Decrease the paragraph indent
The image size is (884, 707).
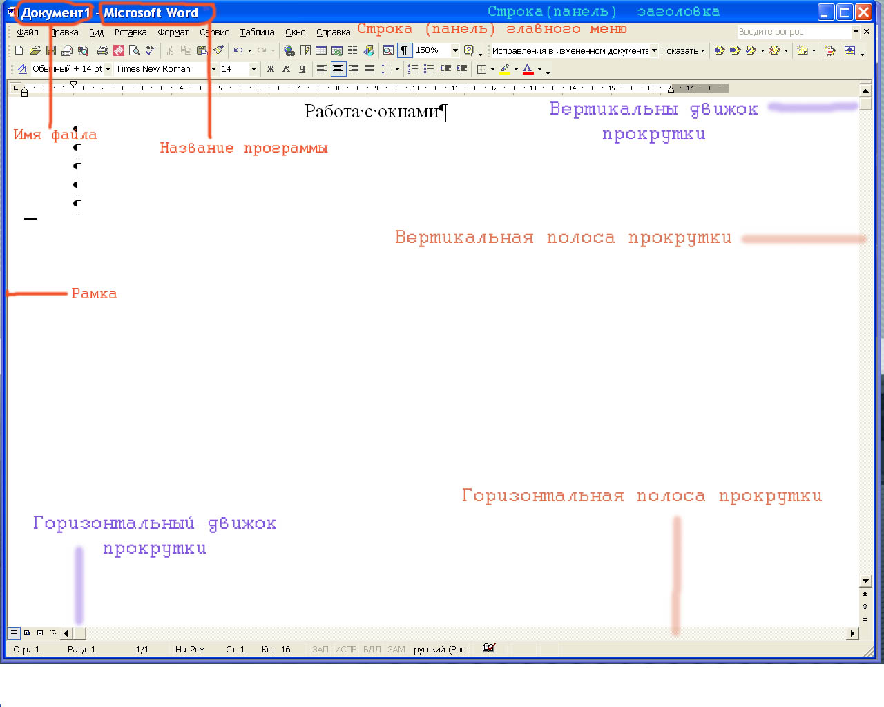click(x=445, y=69)
